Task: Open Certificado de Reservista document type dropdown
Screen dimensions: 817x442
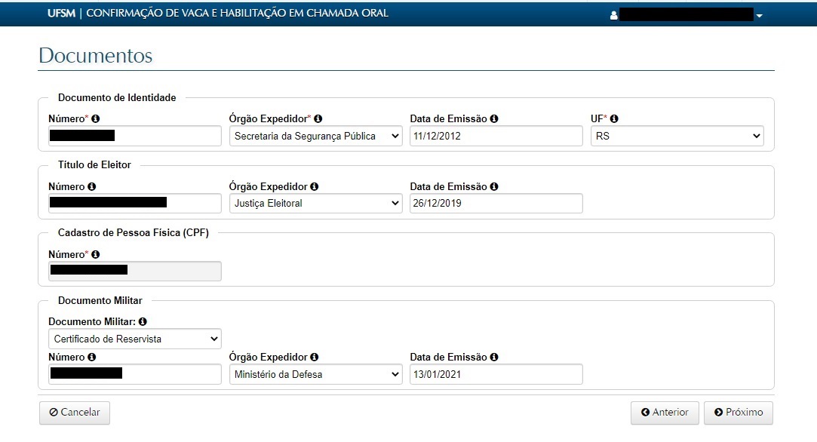Action: point(134,339)
